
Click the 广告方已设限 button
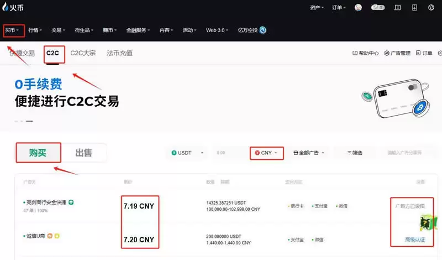(410, 206)
